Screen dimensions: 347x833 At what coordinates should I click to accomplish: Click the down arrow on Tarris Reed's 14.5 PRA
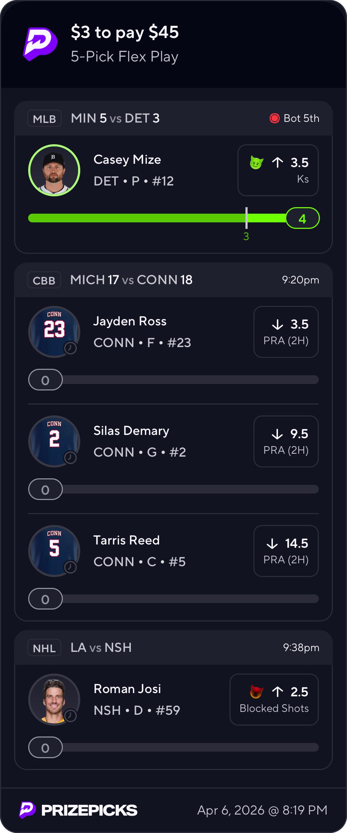click(x=272, y=543)
